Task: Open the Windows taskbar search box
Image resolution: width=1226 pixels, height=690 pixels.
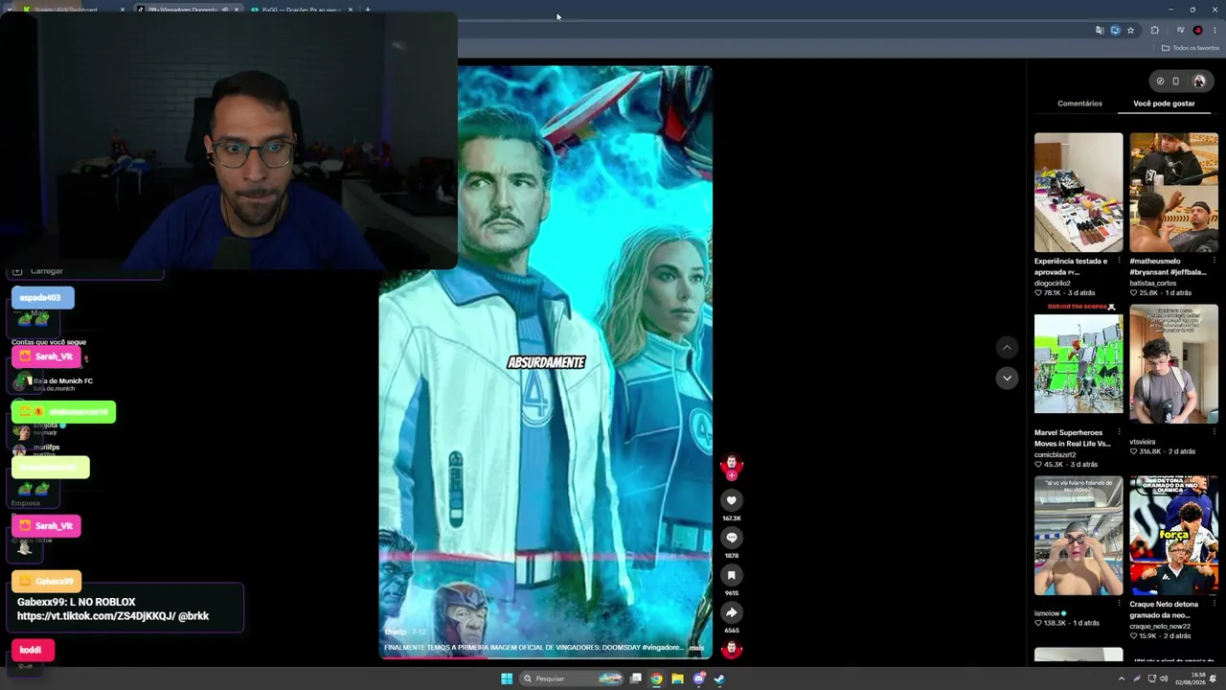Action: point(571,678)
